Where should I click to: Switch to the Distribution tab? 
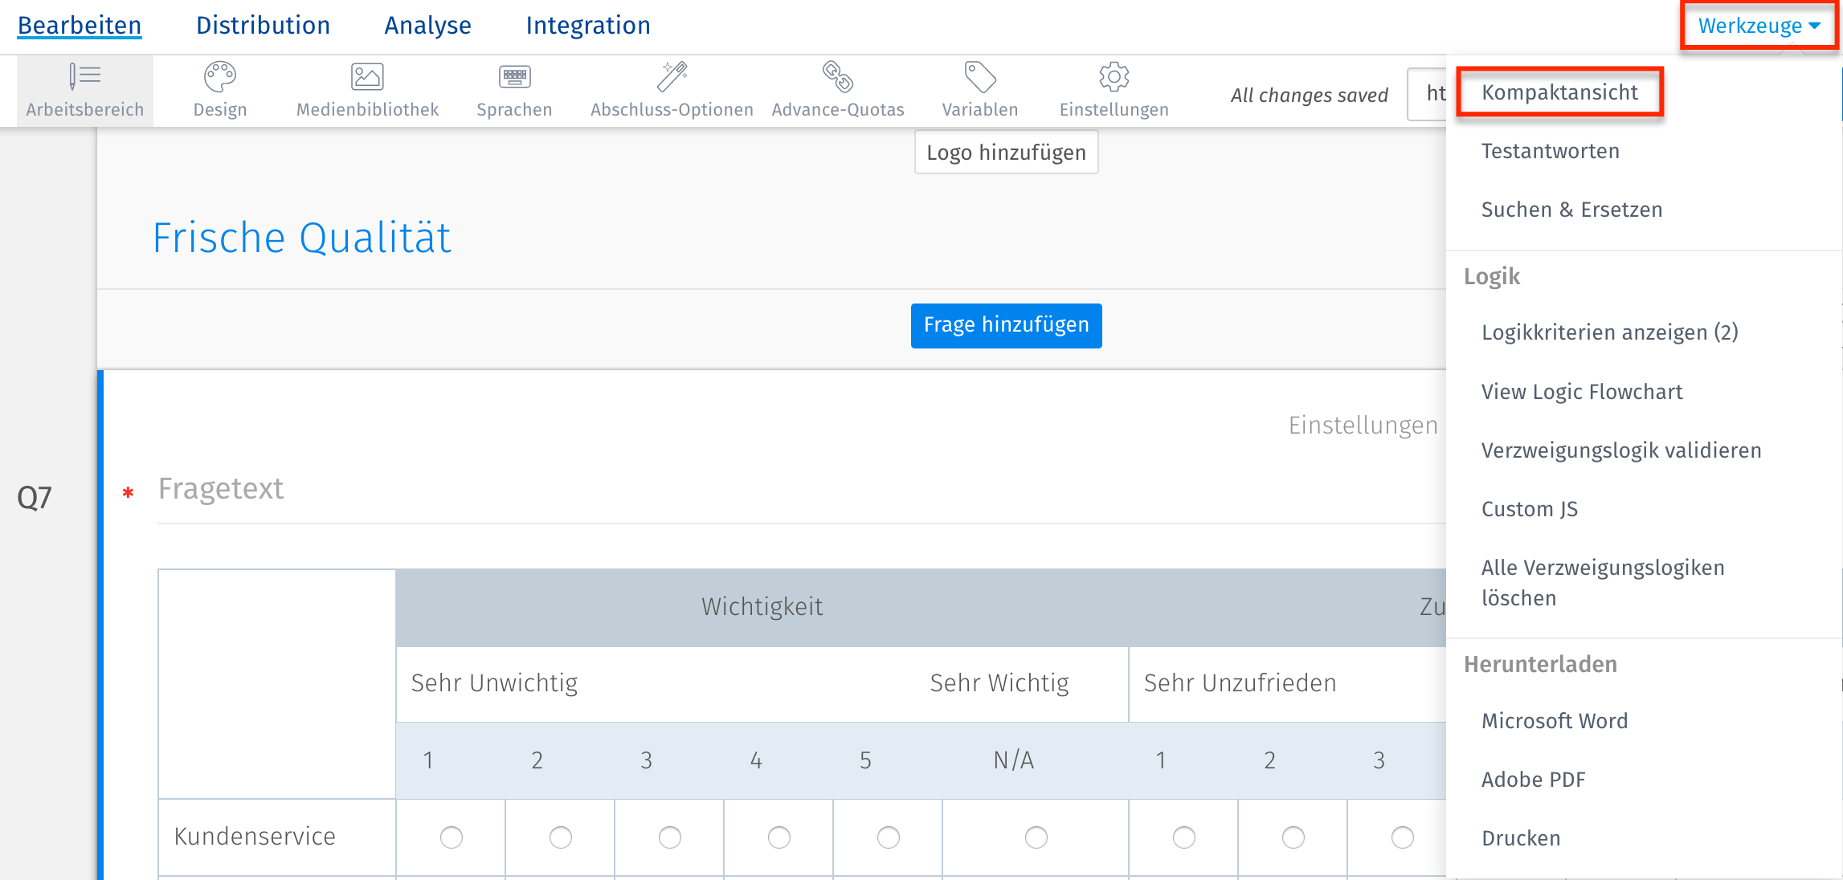[263, 26]
